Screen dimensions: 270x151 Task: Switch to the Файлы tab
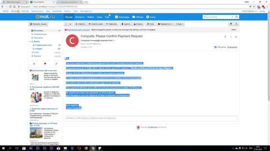click(91, 17)
